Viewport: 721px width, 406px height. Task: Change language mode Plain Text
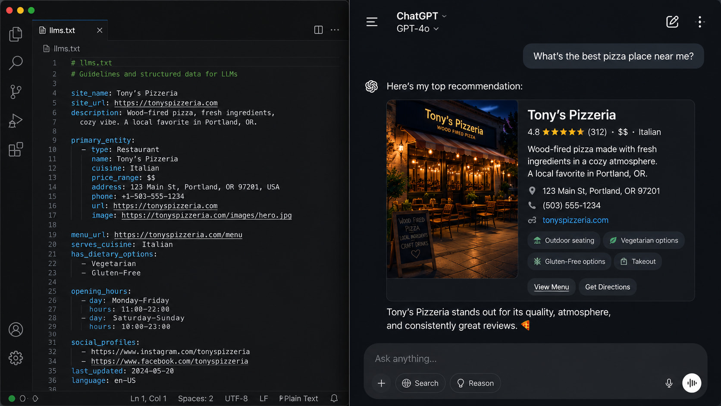tap(298, 398)
